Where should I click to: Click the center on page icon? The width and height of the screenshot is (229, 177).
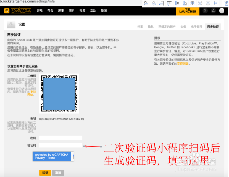[x=192, y=3]
